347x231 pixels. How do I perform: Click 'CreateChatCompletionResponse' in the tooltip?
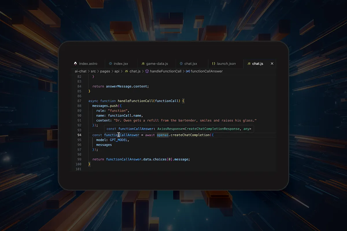[212, 128]
